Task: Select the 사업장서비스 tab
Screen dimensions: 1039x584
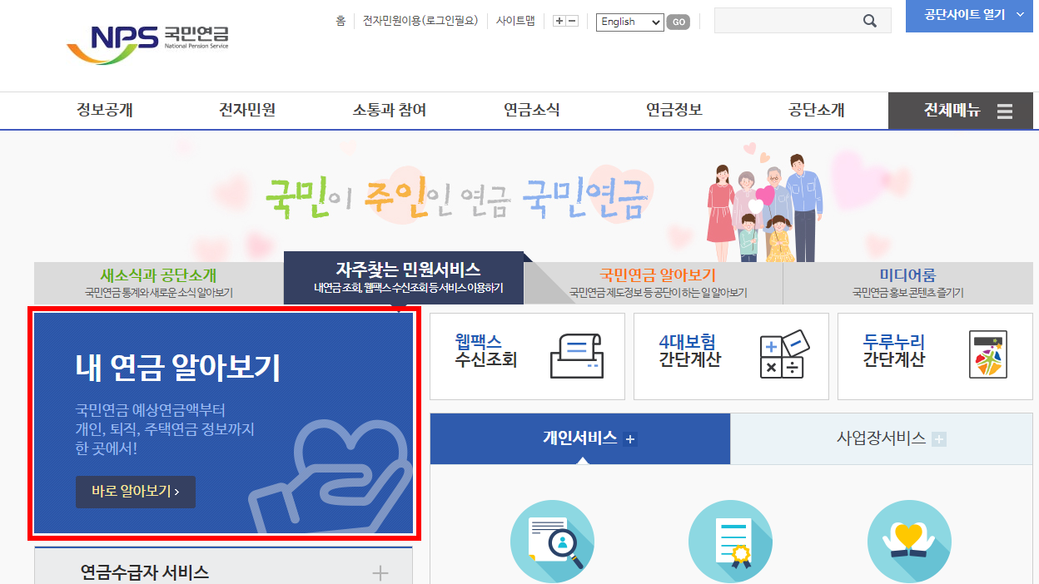Action: coord(882,438)
